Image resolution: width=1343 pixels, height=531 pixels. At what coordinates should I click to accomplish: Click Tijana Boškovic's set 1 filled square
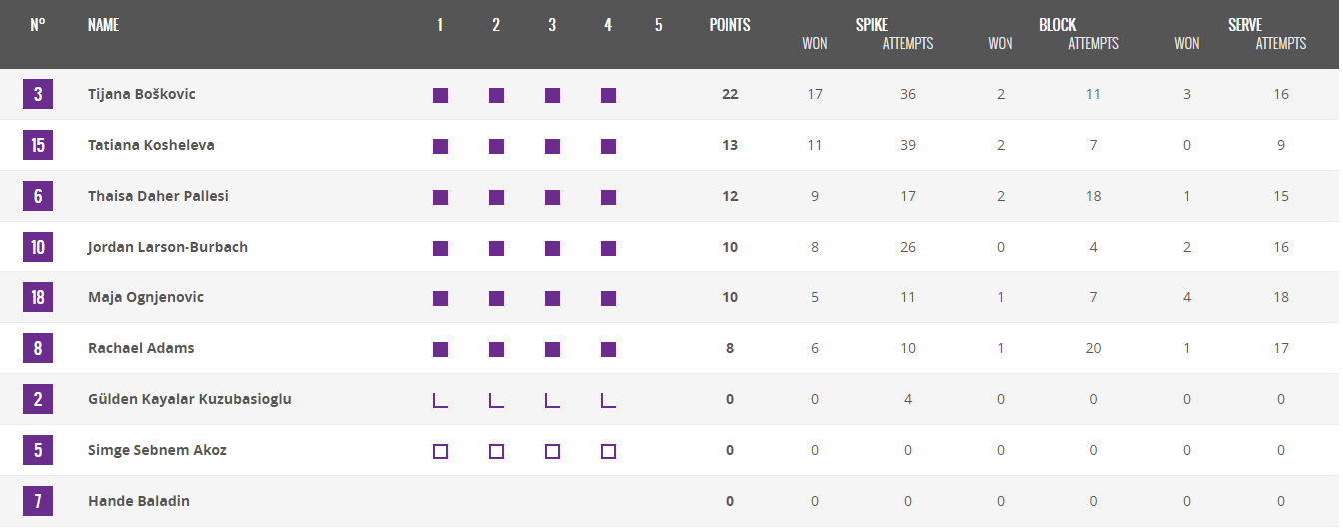(440, 96)
